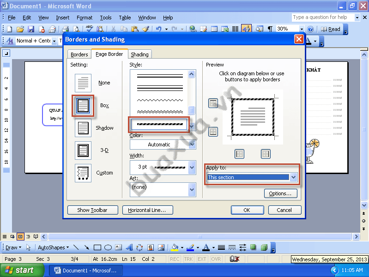Click the Insert Table icon
The width and height of the screenshot is (369, 277).
tap(214, 29)
